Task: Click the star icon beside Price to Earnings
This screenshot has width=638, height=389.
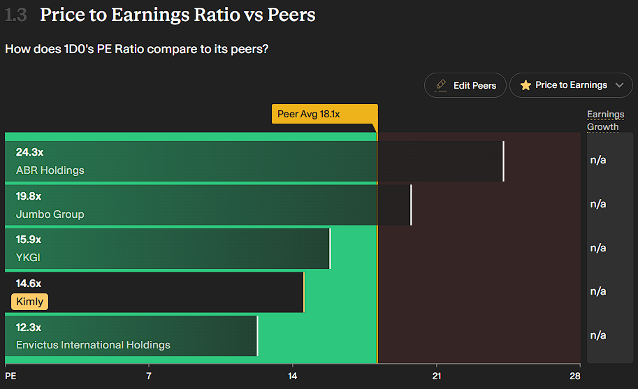Action: pos(525,85)
